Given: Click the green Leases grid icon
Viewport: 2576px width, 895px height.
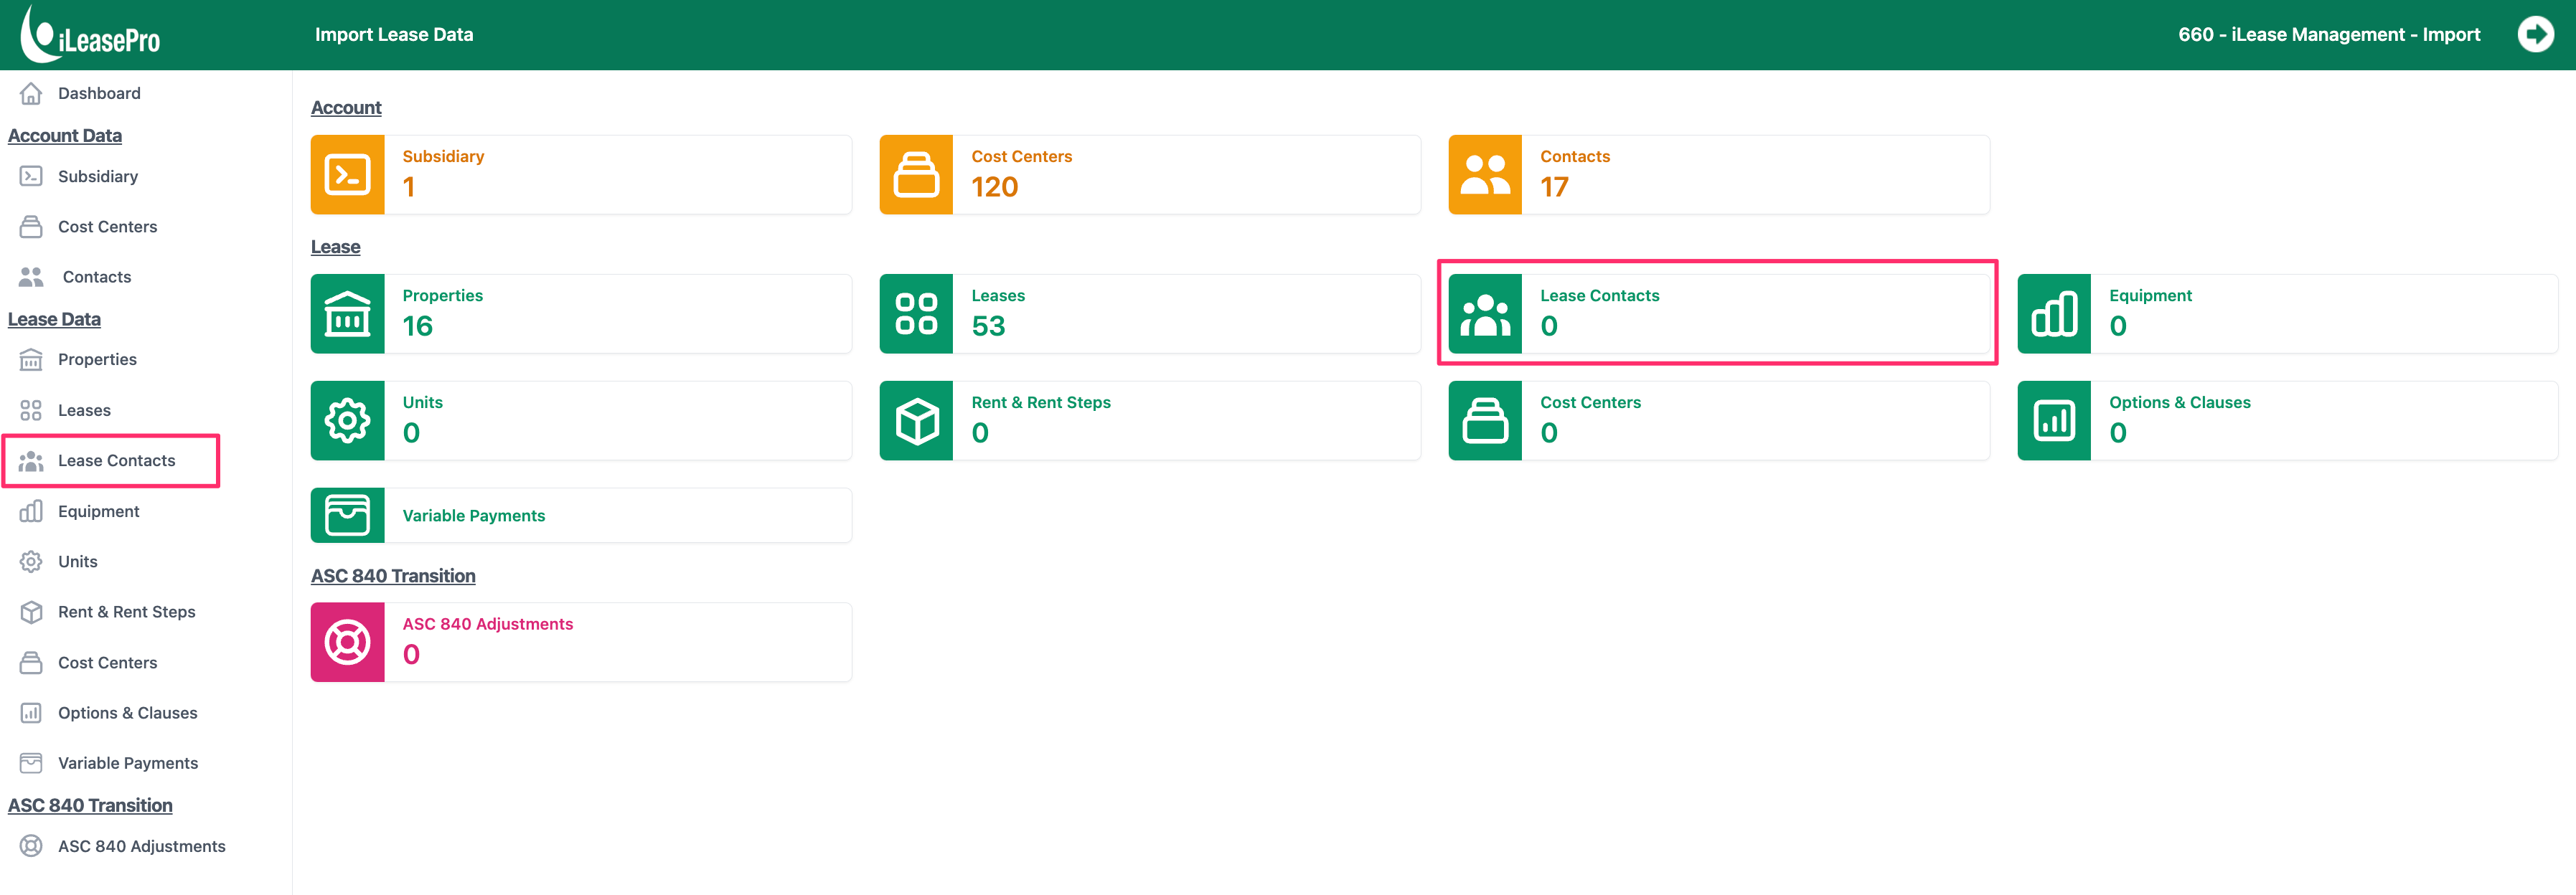Looking at the screenshot, I should coord(916,313).
